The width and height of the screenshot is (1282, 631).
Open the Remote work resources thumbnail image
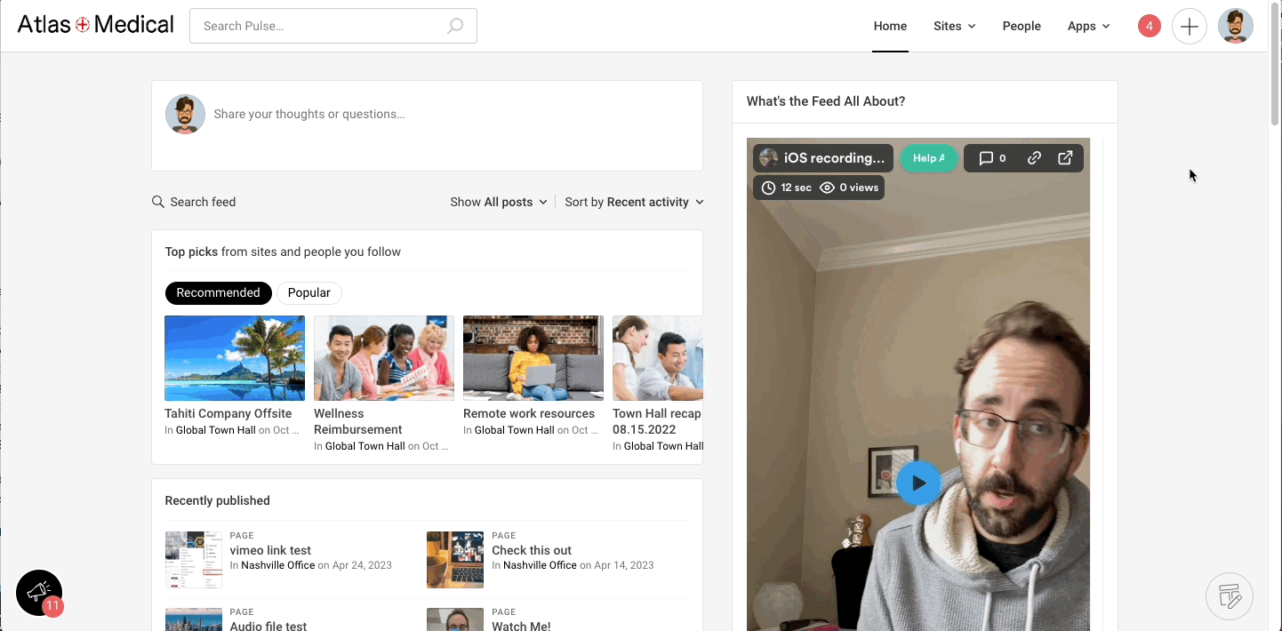tap(533, 358)
